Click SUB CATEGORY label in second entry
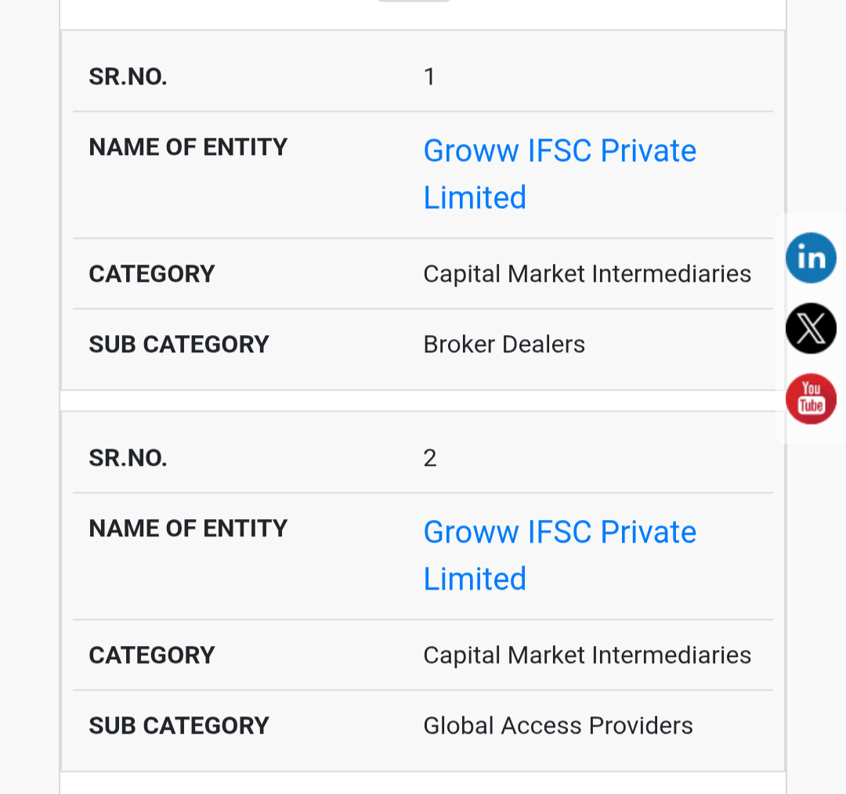This screenshot has width=846, height=794. tap(179, 726)
